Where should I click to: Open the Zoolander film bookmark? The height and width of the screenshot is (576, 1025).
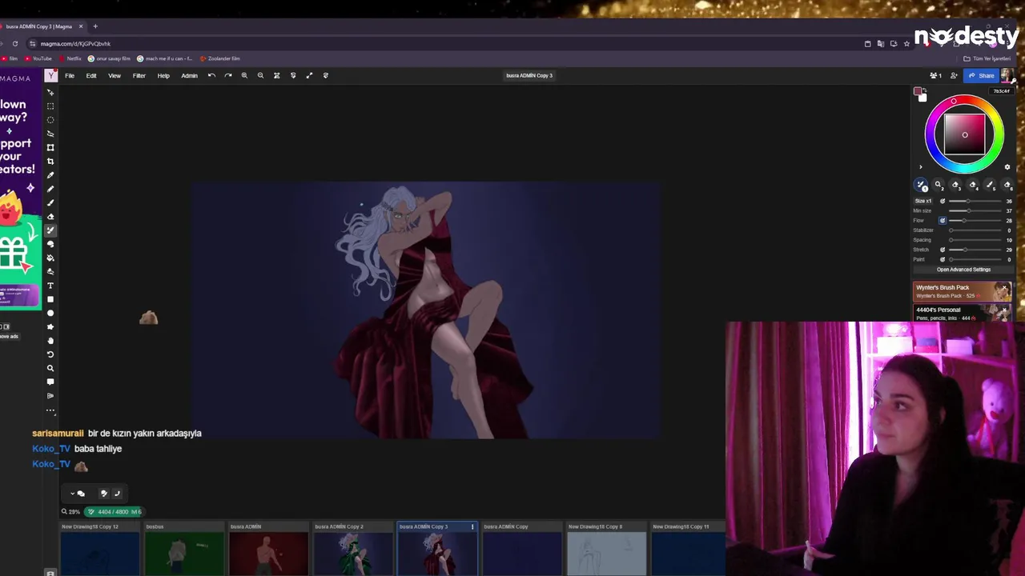click(220, 58)
